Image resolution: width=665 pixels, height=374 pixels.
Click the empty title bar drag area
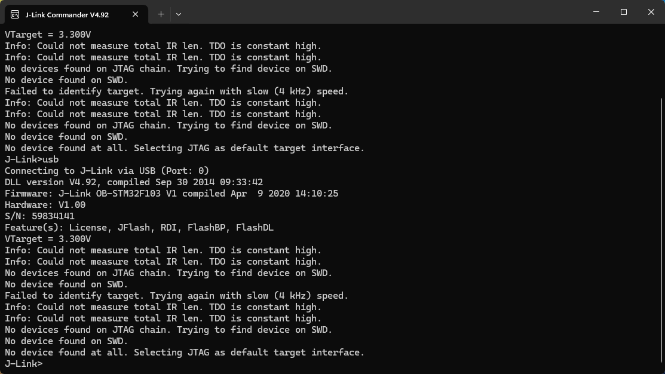tap(382, 12)
